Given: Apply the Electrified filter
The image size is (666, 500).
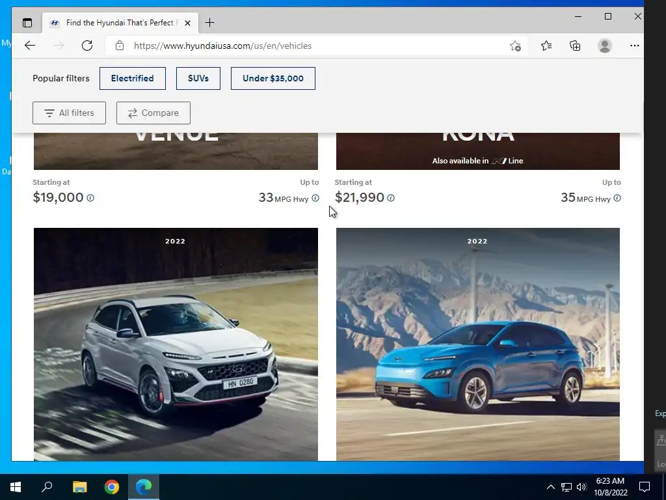Looking at the screenshot, I should click(133, 78).
